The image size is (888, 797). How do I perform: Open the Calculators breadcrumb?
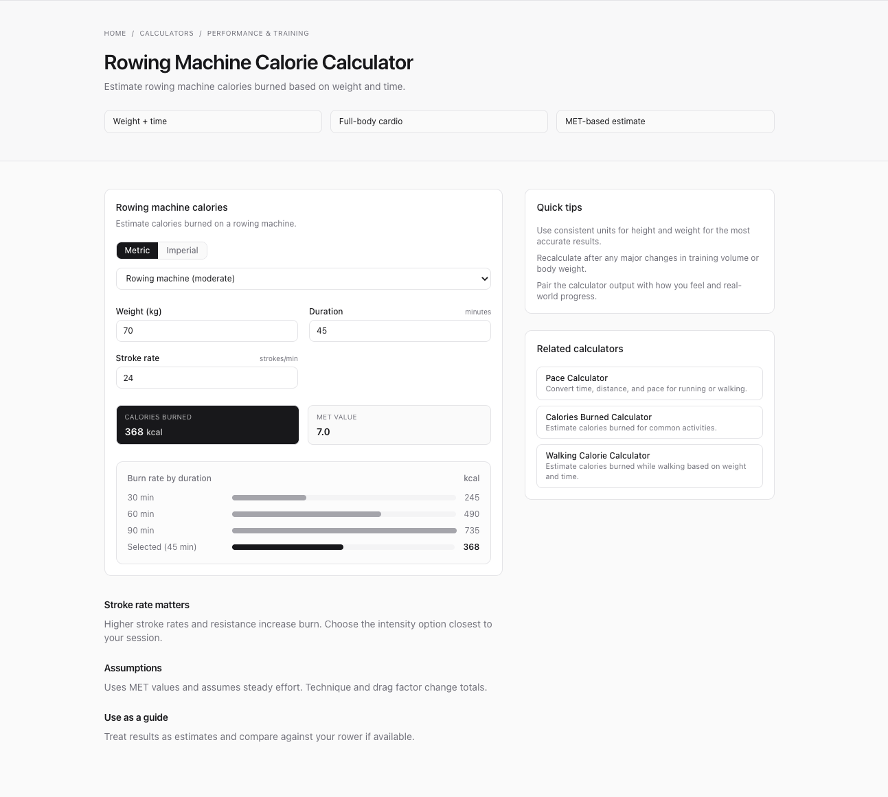pos(166,33)
